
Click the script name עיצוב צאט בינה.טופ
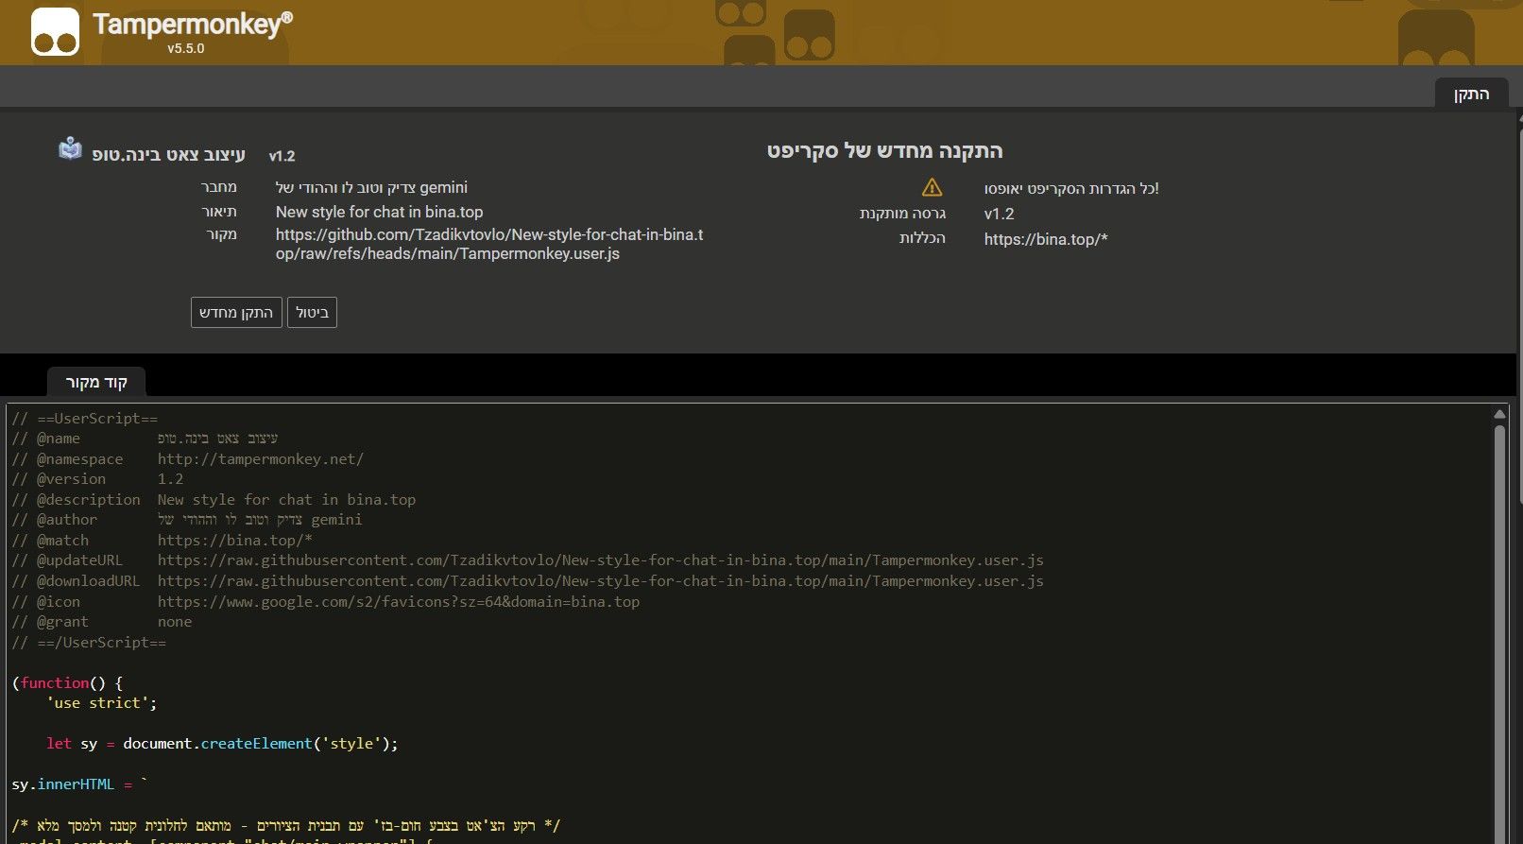point(169,154)
